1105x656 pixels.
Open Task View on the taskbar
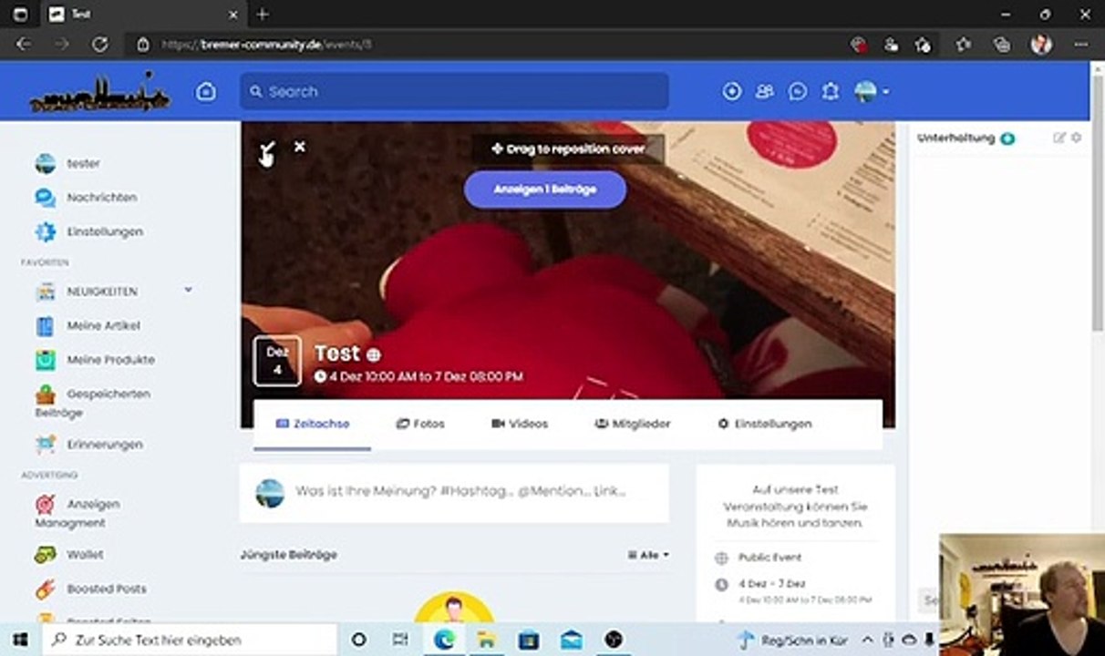pos(401,640)
